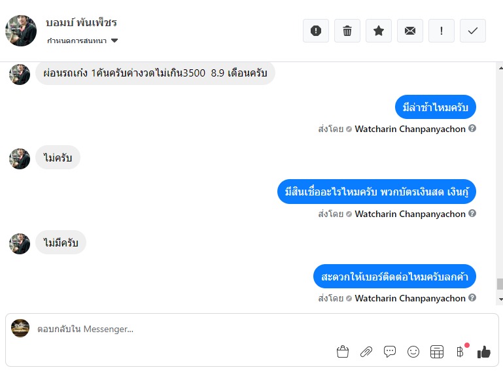Request payment with the baht icon
The height and width of the screenshot is (372, 503).
coord(460,352)
